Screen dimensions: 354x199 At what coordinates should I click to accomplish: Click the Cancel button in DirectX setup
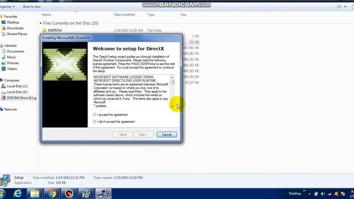(x=166, y=134)
